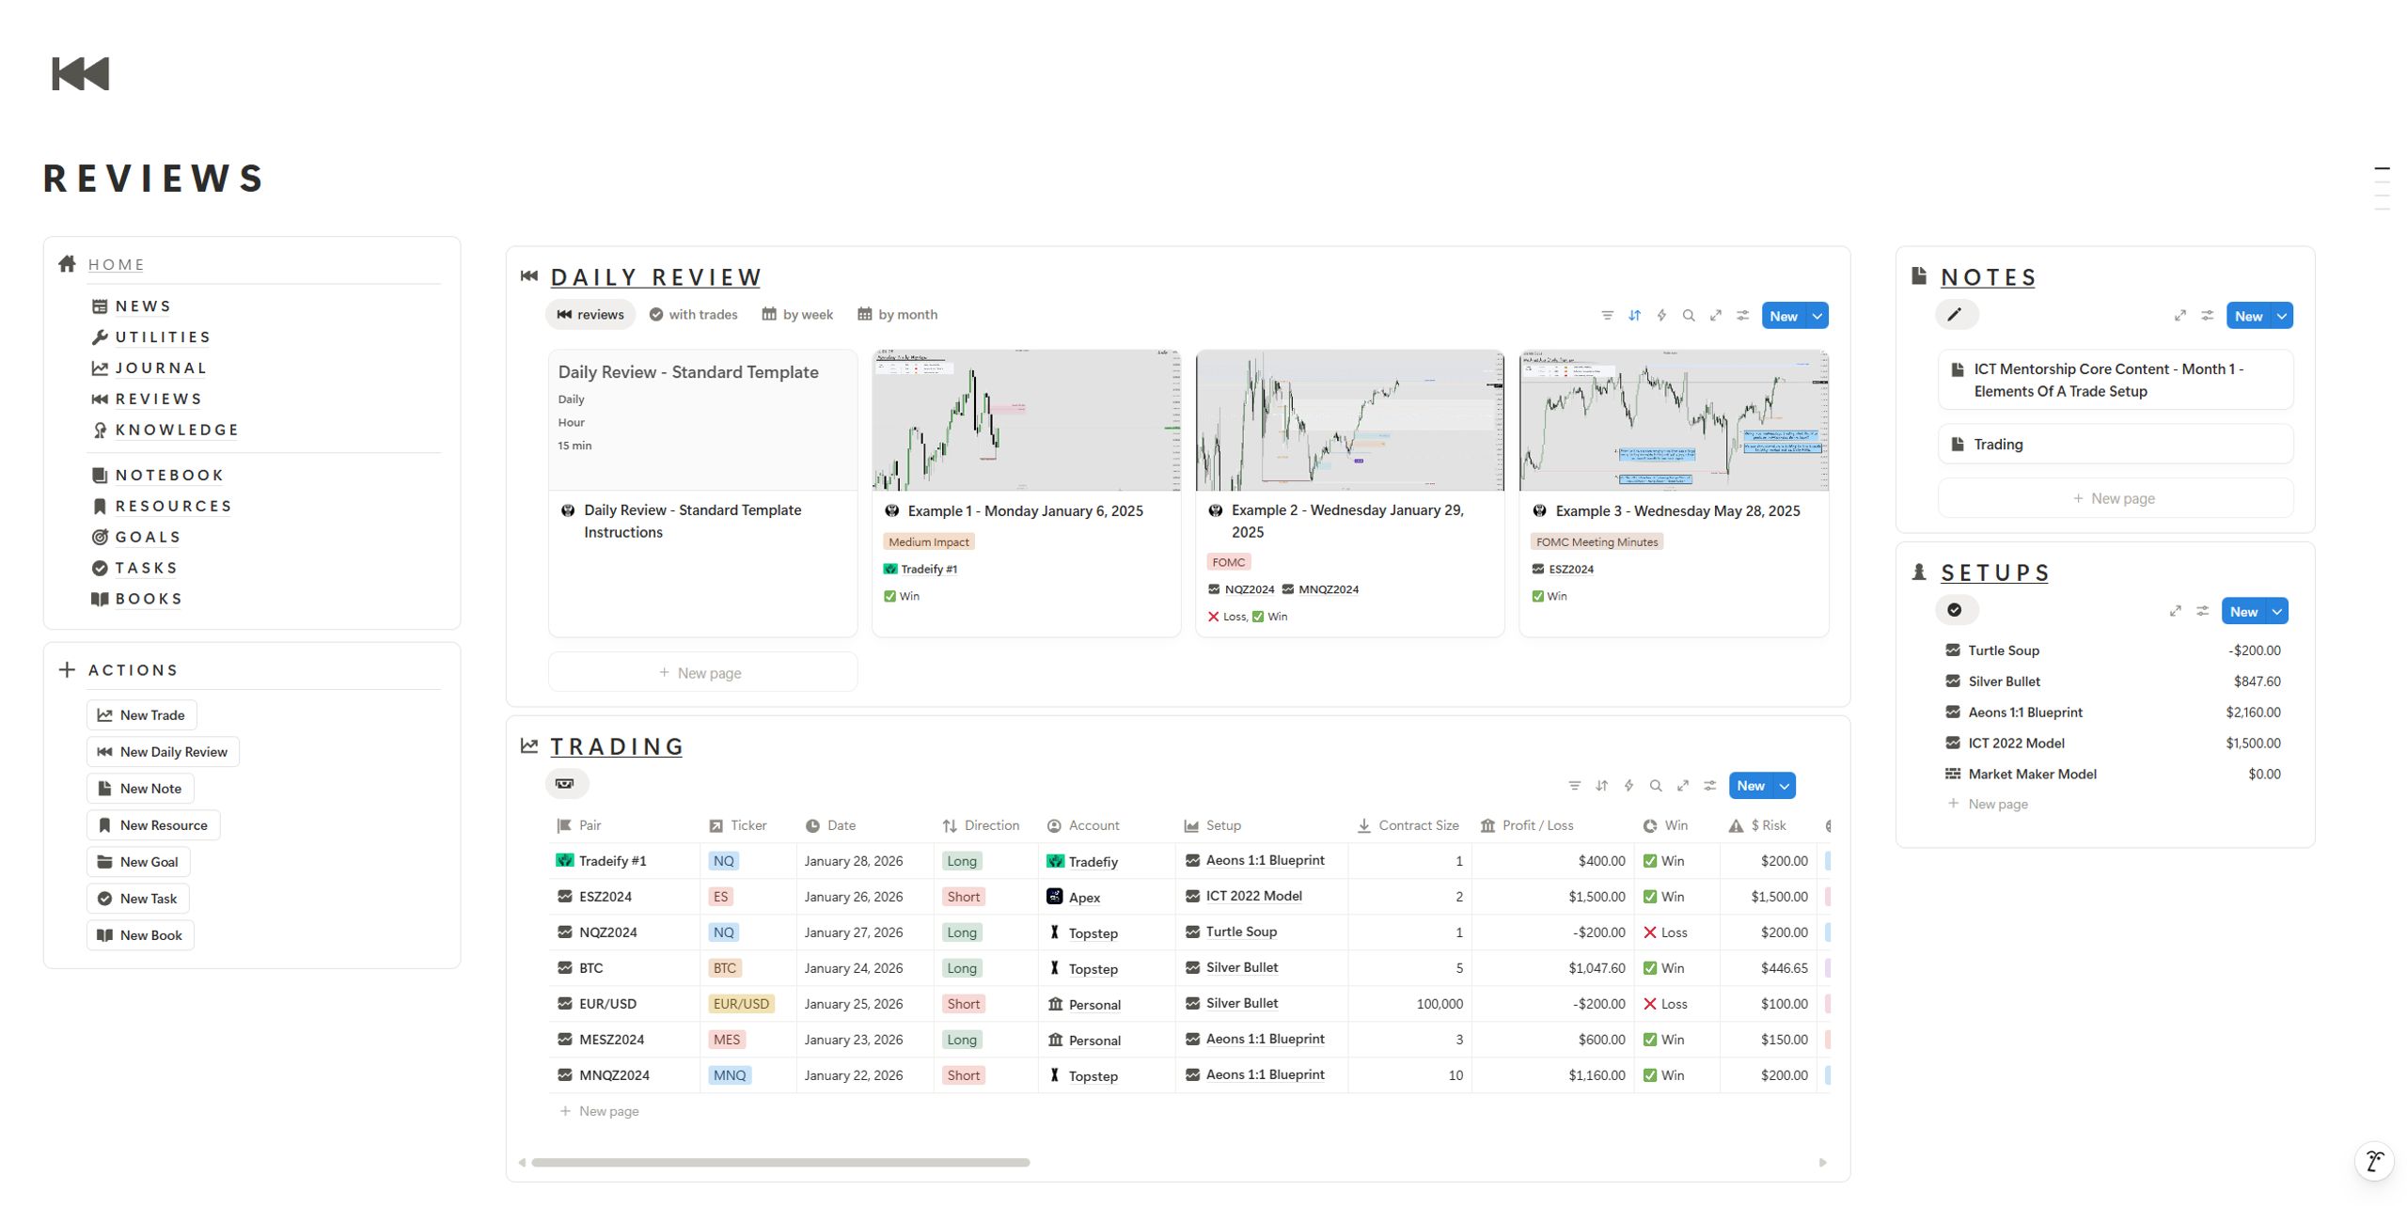The image size is (2407, 1206).
Task: Click the rewind page icon above Reviews title
Action: pos(81,73)
